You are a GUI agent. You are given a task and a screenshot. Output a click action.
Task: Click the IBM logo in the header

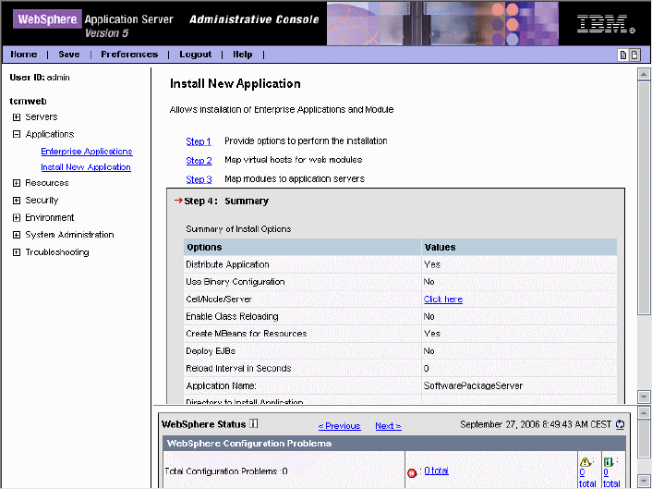tap(600, 24)
